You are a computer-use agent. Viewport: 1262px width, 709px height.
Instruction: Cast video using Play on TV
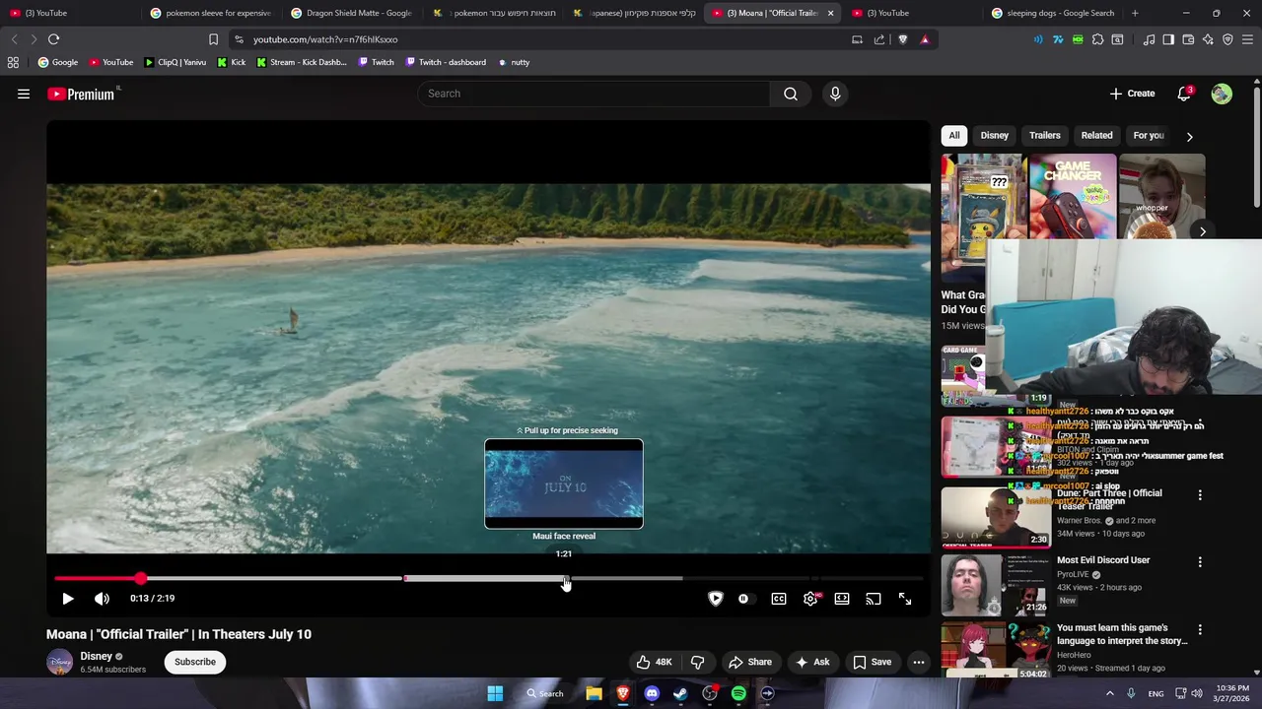tap(874, 599)
